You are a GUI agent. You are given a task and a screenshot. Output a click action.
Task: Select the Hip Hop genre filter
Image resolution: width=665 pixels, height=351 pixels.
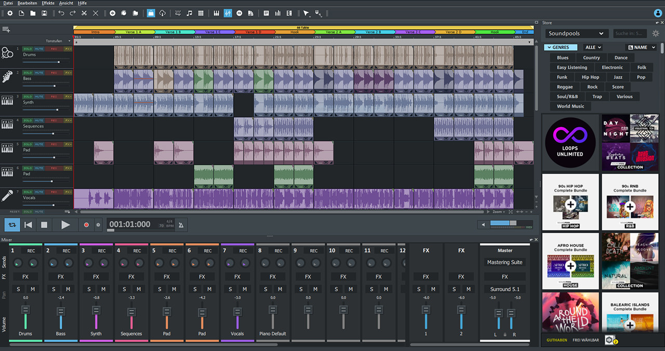point(590,77)
